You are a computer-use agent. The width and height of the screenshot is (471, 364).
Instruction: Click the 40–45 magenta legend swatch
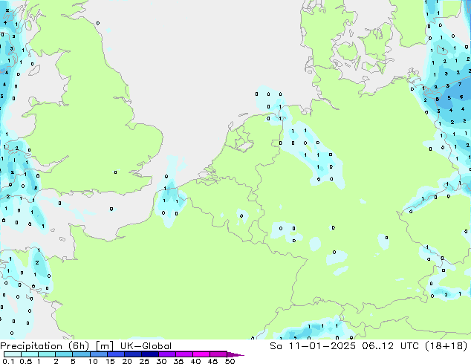point(201,354)
